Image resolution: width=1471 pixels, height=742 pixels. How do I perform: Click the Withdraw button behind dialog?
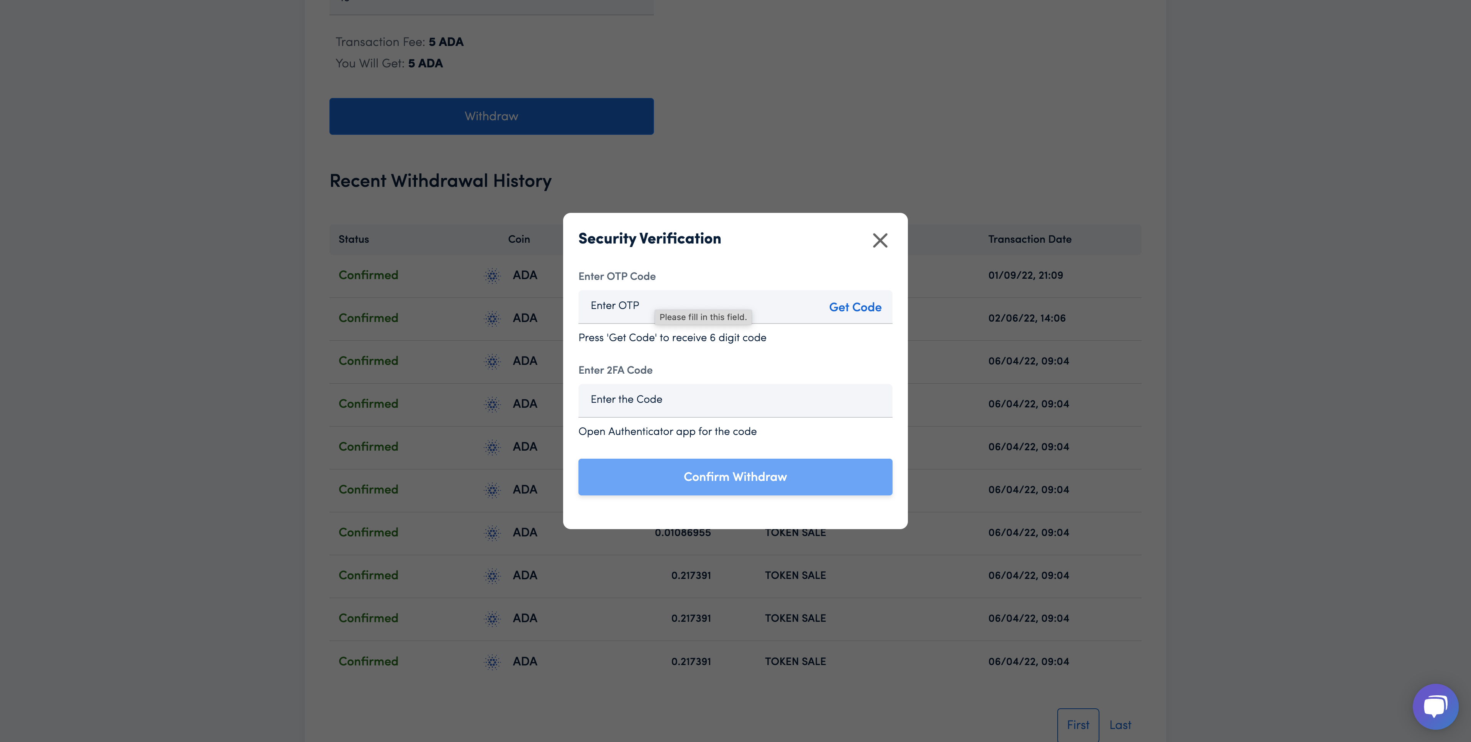point(491,116)
